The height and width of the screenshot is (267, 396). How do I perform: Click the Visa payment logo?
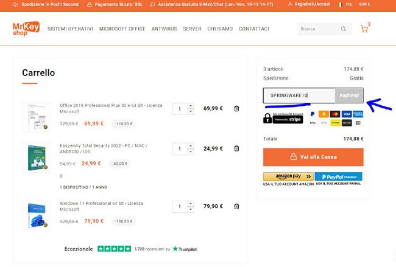point(347,114)
